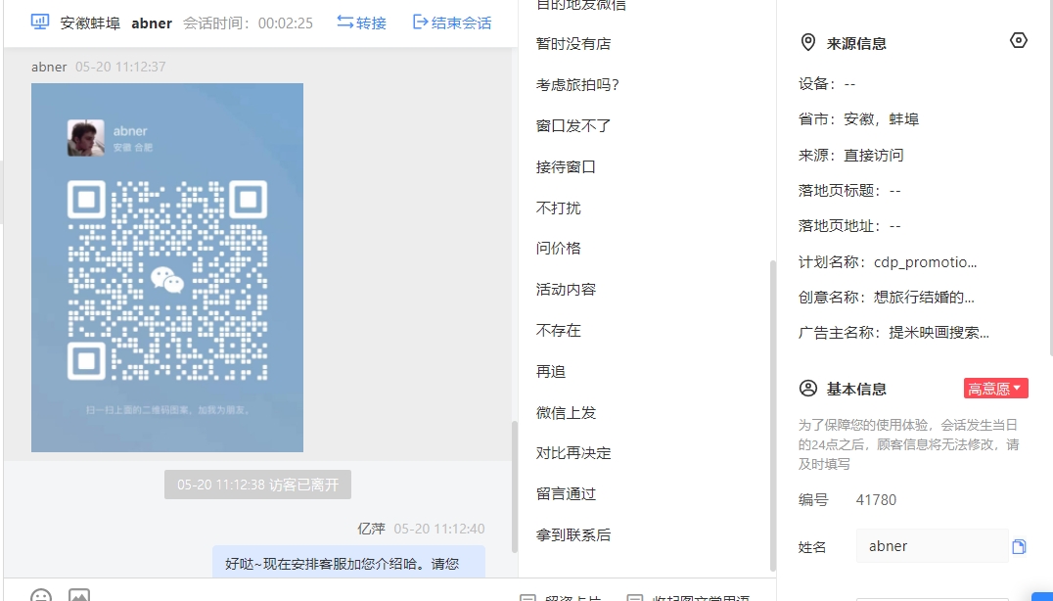Image resolution: width=1053 pixels, height=601 pixels.
Task: Click the 好哒~ reply message bubble
Action: pos(348,562)
